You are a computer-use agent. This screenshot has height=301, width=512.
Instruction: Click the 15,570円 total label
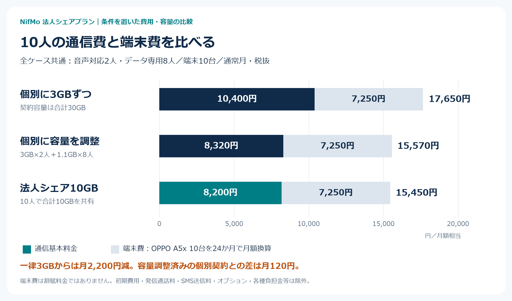click(x=418, y=146)
